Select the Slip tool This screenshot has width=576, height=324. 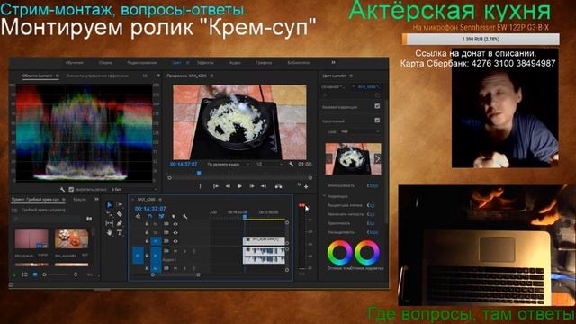click(110, 223)
